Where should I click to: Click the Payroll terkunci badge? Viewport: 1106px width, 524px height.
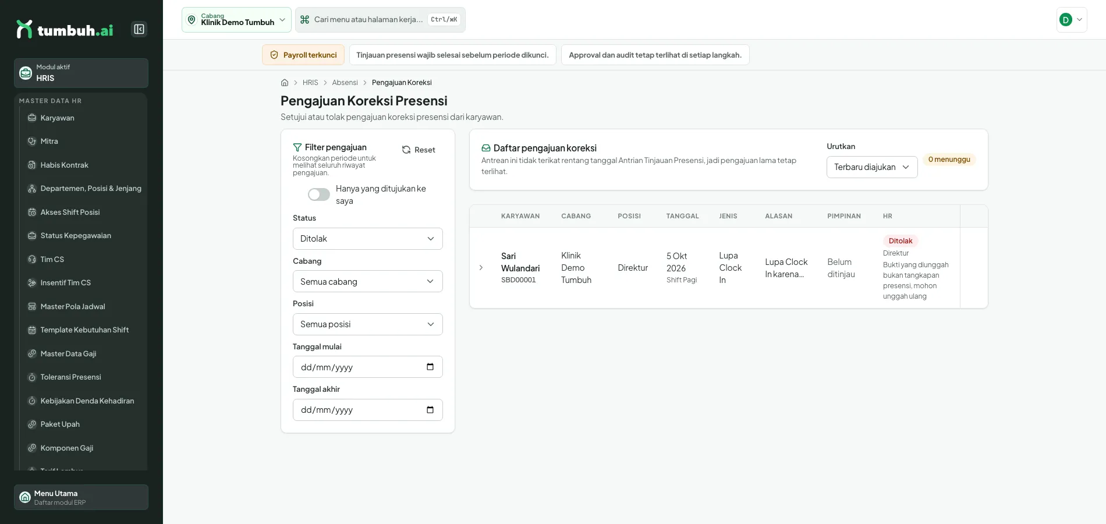[303, 55]
